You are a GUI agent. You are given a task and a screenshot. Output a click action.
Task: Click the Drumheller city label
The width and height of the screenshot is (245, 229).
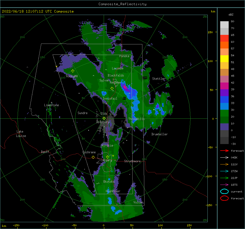coord(160,134)
